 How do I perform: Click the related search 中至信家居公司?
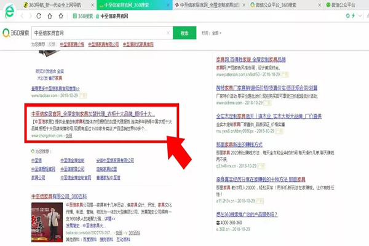click(72, 169)
